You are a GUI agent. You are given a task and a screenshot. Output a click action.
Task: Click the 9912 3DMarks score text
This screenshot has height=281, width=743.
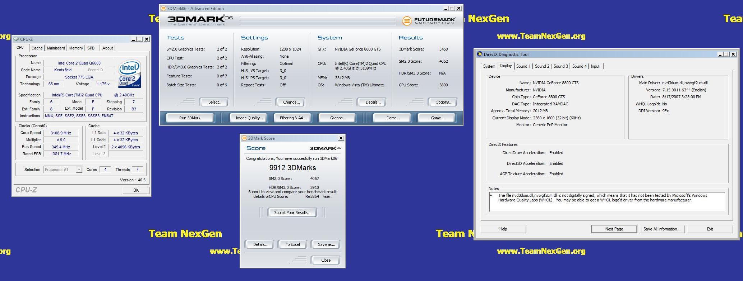292,168
